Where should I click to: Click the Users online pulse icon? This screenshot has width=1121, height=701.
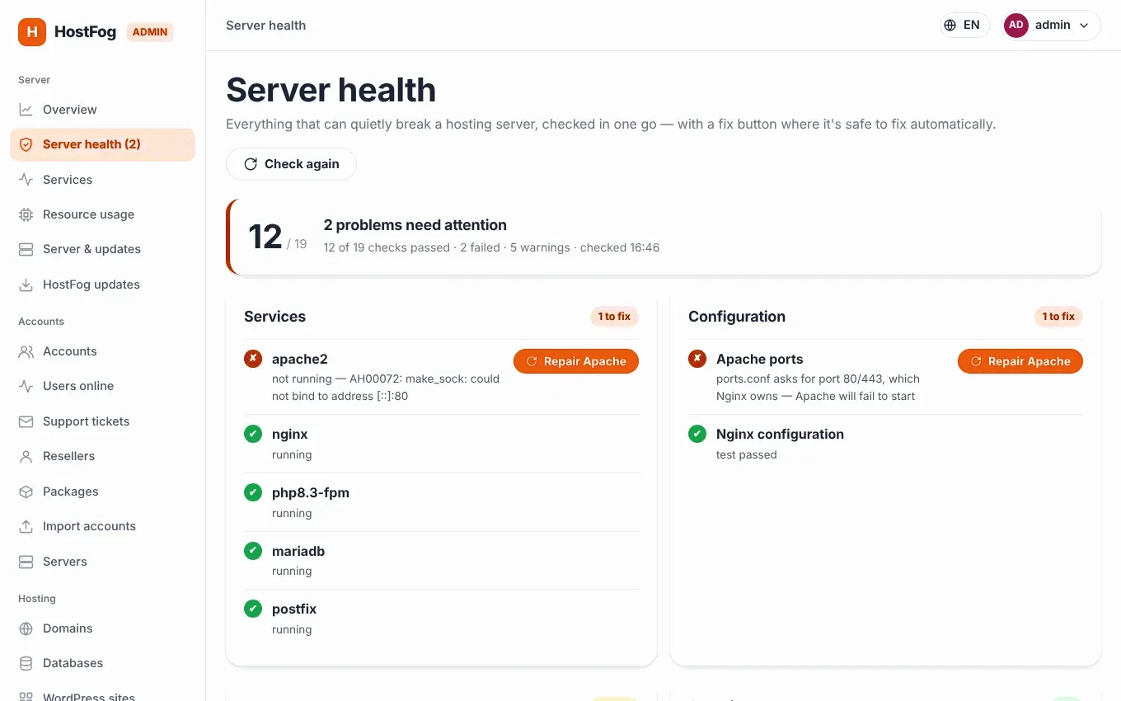click(x=26, y=386)
